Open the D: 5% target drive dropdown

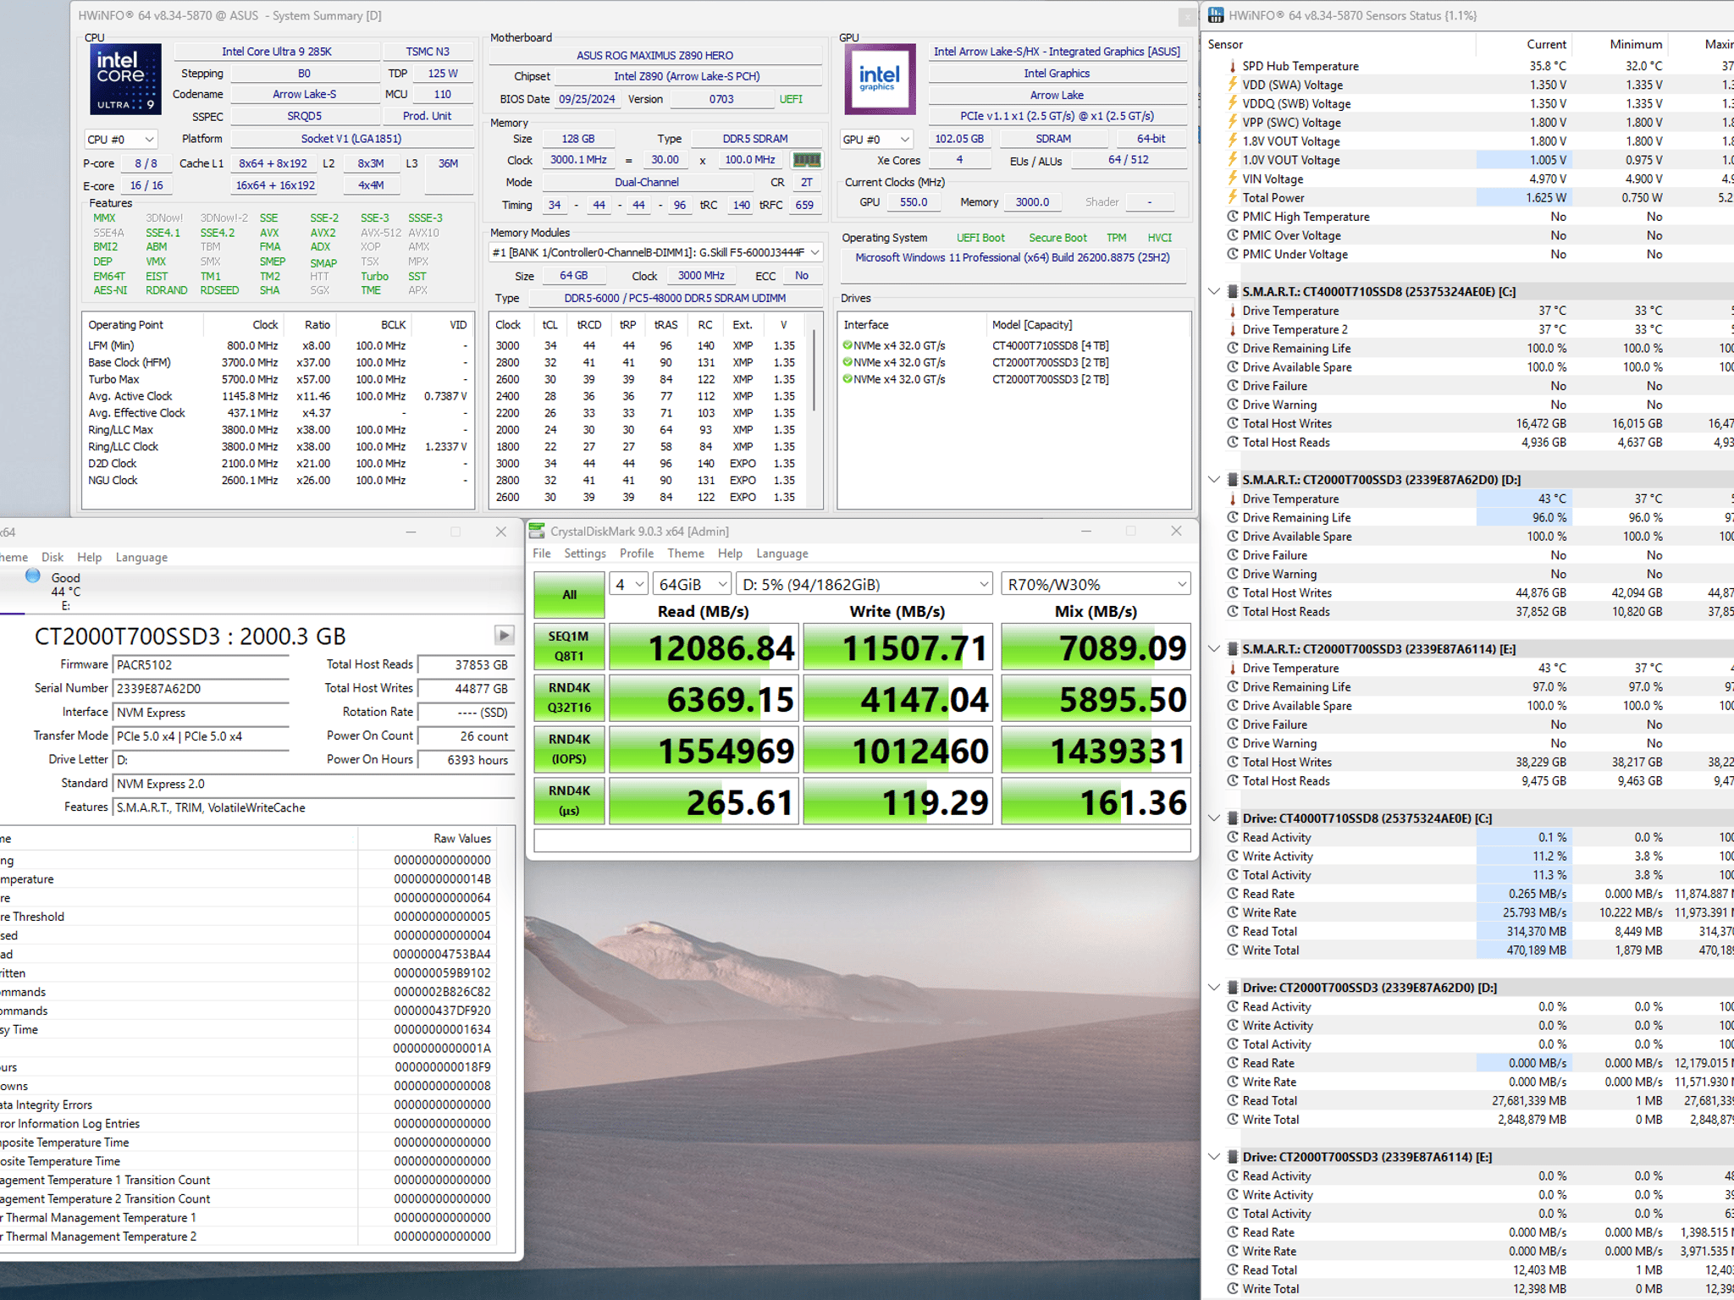(x=864, y=584)
